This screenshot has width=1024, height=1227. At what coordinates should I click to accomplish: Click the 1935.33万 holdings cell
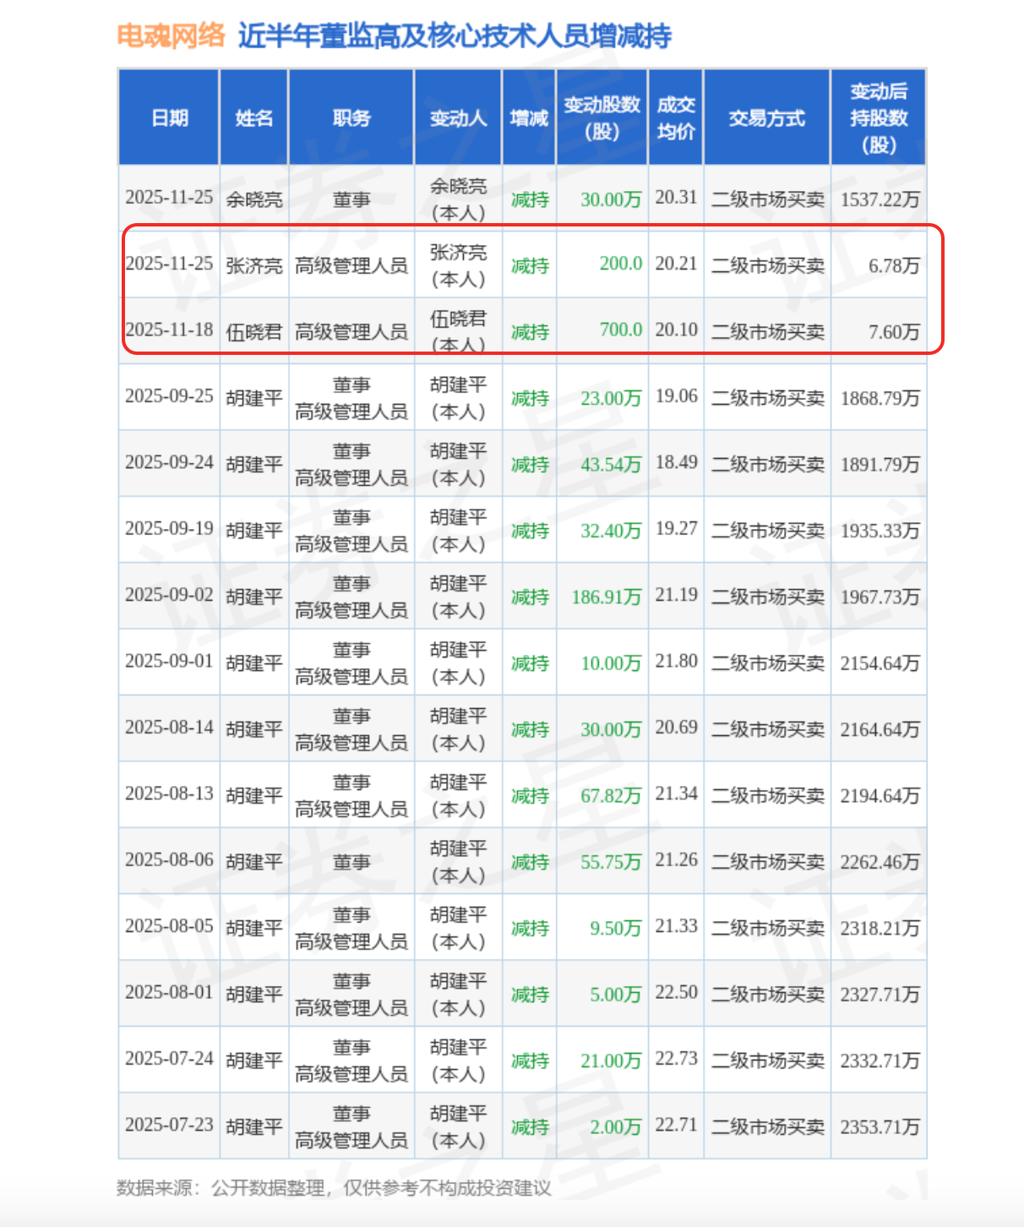pyautogui.click(x=880, y=531)
